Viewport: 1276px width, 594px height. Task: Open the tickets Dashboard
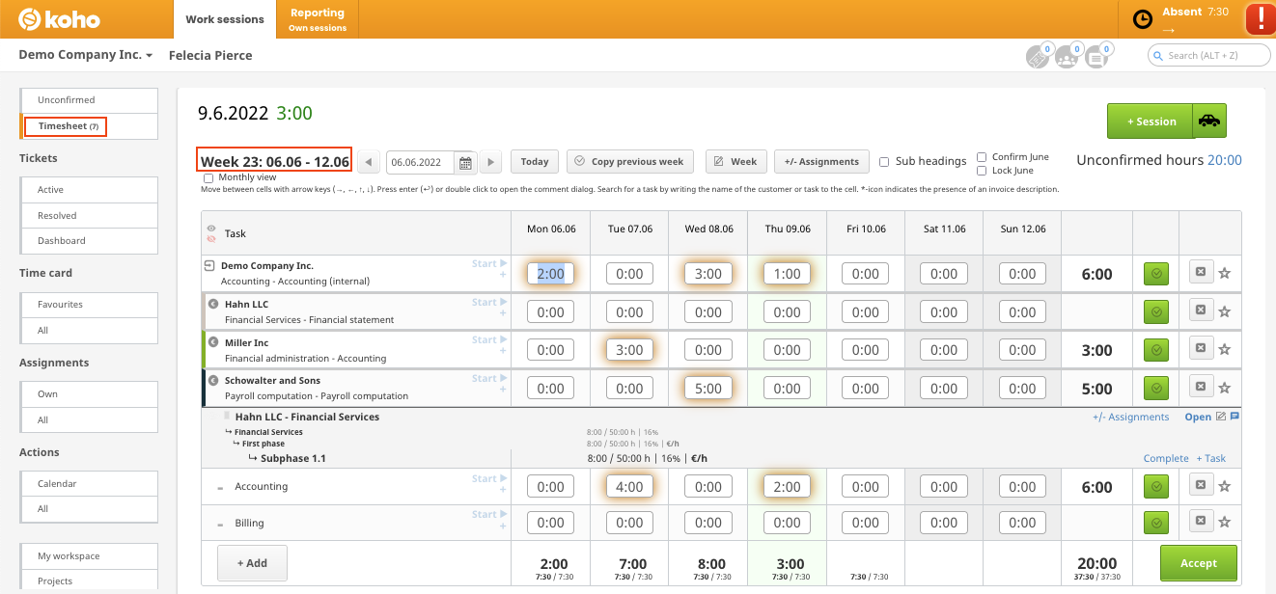pos(89,240)
